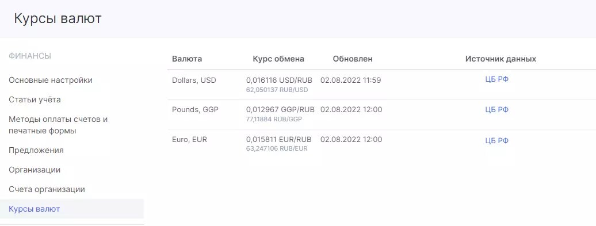This screenshot has height=226, width=596.
Task: Click the Источник данных column header
Action: [501, 59]
